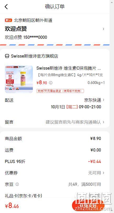This screenshot has width=114, height=213.
Task: Open the Swisse斯维诗官方旗舰店 store link
Action: pyautogui.click(x=34, y=56)
